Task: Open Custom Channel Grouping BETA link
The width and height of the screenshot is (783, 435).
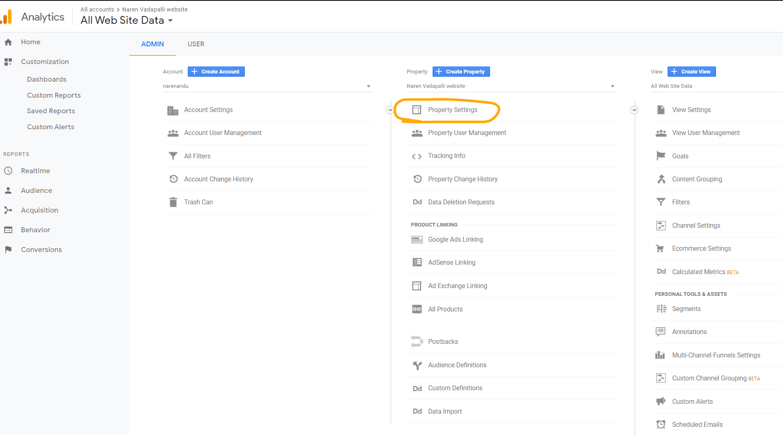Action: 716,378
